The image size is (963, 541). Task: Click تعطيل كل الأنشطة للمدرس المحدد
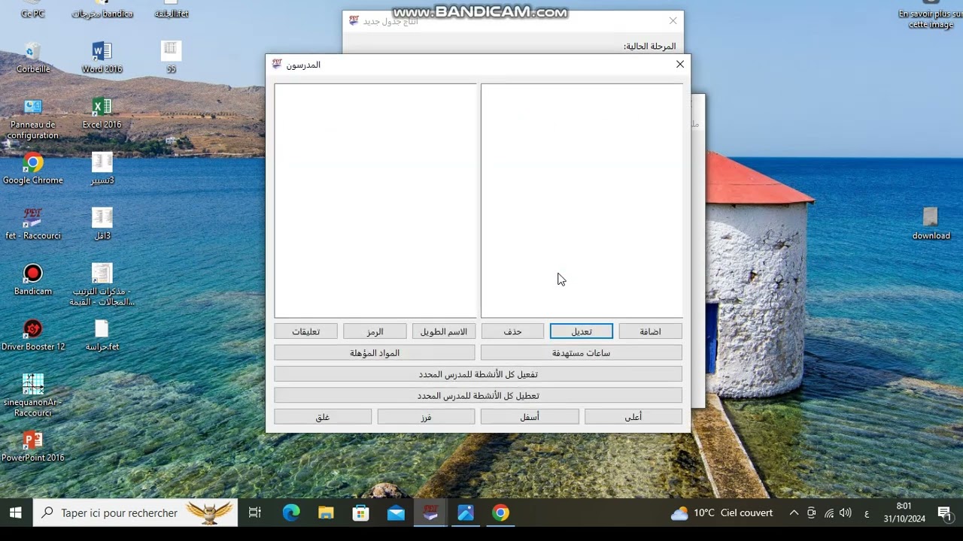pos(478,395)
